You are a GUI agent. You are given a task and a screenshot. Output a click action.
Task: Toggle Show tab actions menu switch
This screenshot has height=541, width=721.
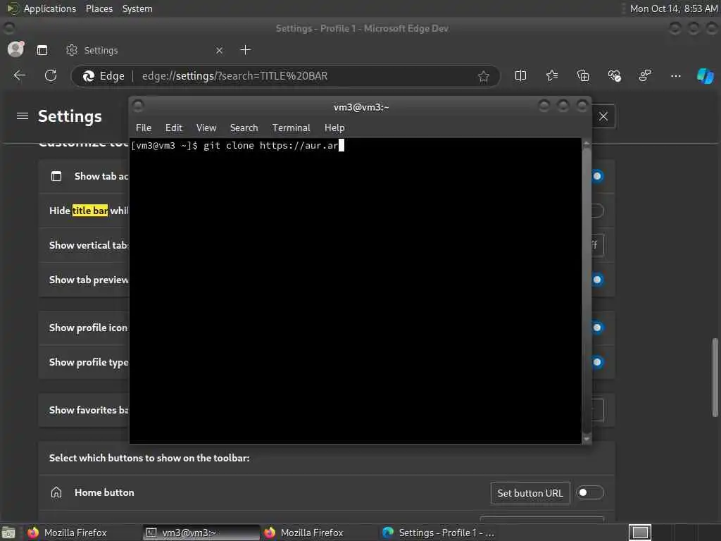click(597, 176)
